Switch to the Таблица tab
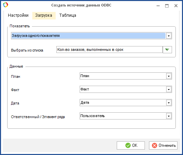The image size is (183, 155). click(x=68, y=15)
